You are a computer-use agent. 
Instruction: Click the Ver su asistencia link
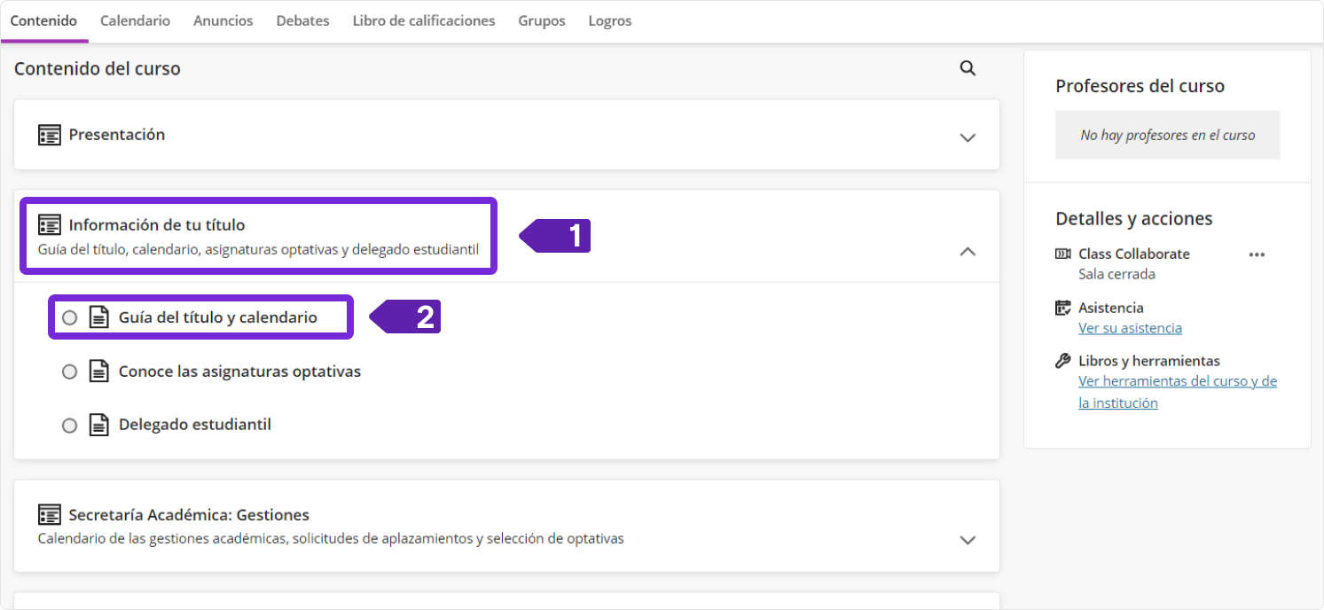(1130, 328)
